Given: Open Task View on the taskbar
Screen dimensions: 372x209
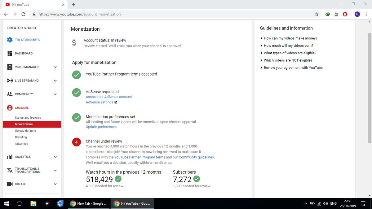Looking at the screenshot, I should coord(20,204).
